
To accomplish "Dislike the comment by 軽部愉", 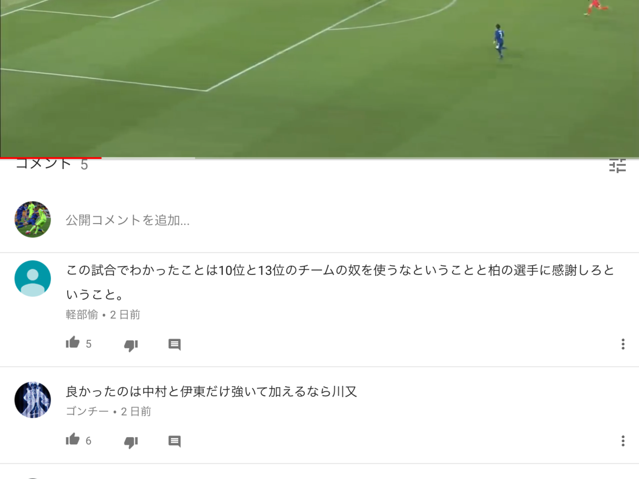I will 131,345.
